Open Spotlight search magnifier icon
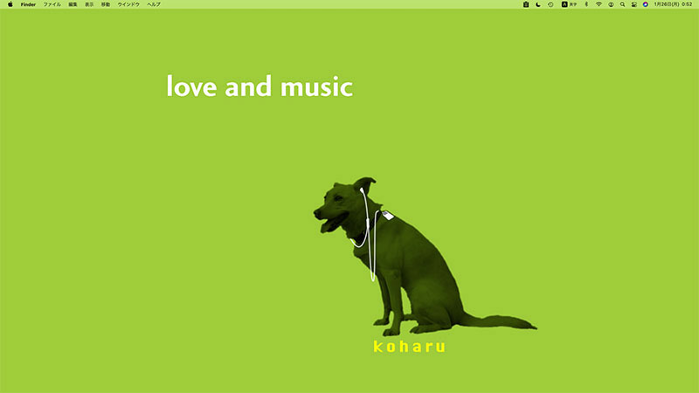Screen dimensions: 699x393 click(622, 4)
